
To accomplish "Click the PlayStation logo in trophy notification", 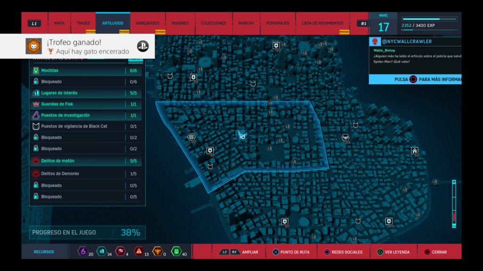I will pyautogui.click(x=143, y=46).
